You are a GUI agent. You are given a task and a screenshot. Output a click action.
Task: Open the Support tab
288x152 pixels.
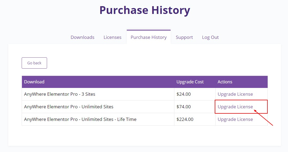click(184, 38)
